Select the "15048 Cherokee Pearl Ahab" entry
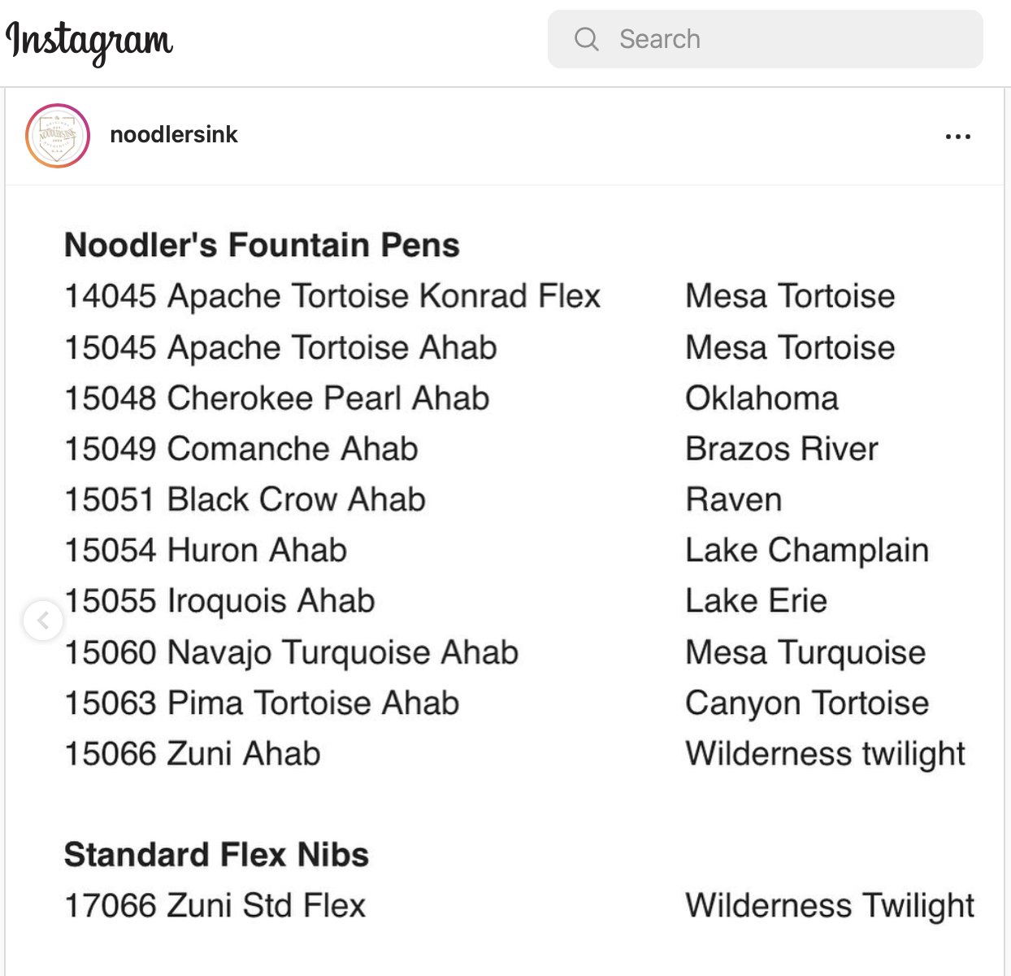The image size is (1011, 976). [x=277, y=399]
